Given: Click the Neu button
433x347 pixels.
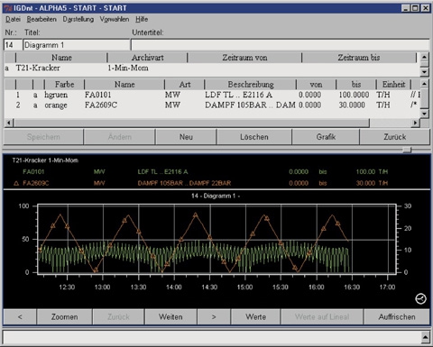Looking at the screenshot, I should coord(186,137).
